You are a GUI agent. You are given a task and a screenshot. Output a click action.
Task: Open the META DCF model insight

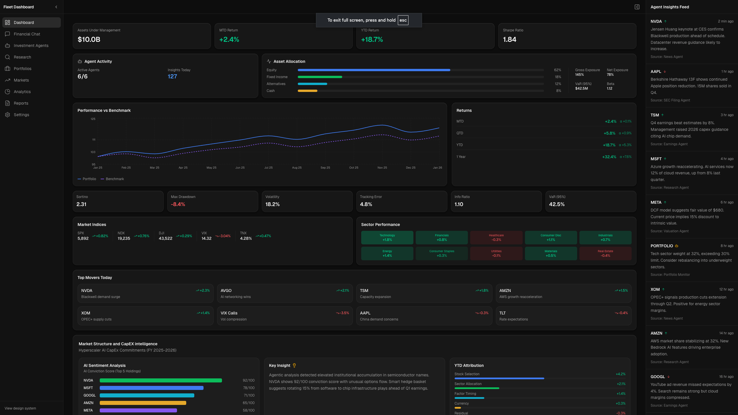click(x=692, y=216)
